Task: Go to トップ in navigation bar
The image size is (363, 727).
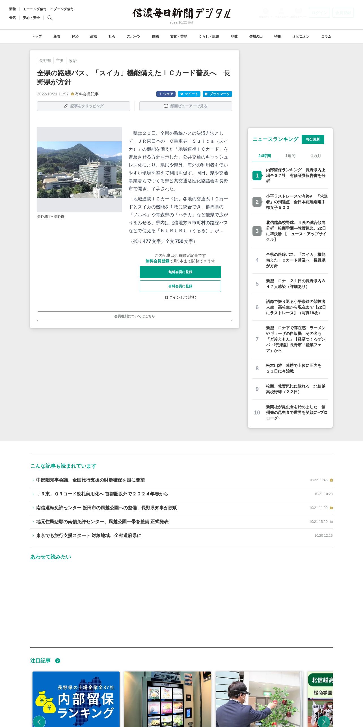Action: (37, 37)
